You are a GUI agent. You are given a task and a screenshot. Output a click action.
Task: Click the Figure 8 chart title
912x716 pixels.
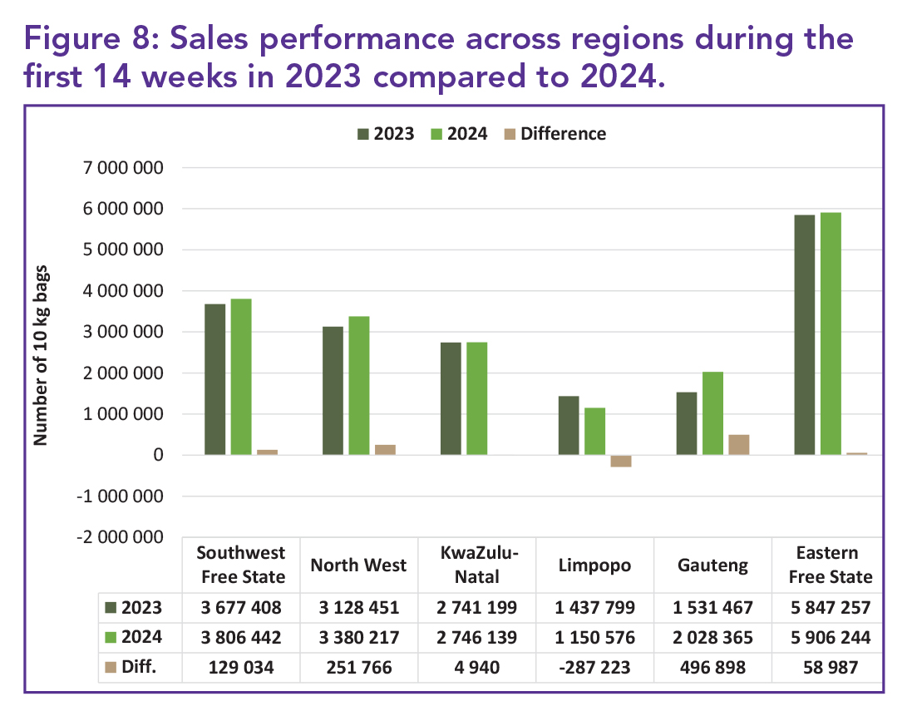(x=426, y=58)
